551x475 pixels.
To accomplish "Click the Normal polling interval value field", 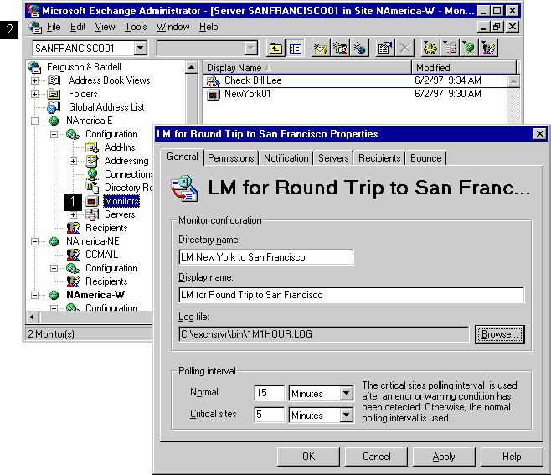I will [x=269, y=393].
